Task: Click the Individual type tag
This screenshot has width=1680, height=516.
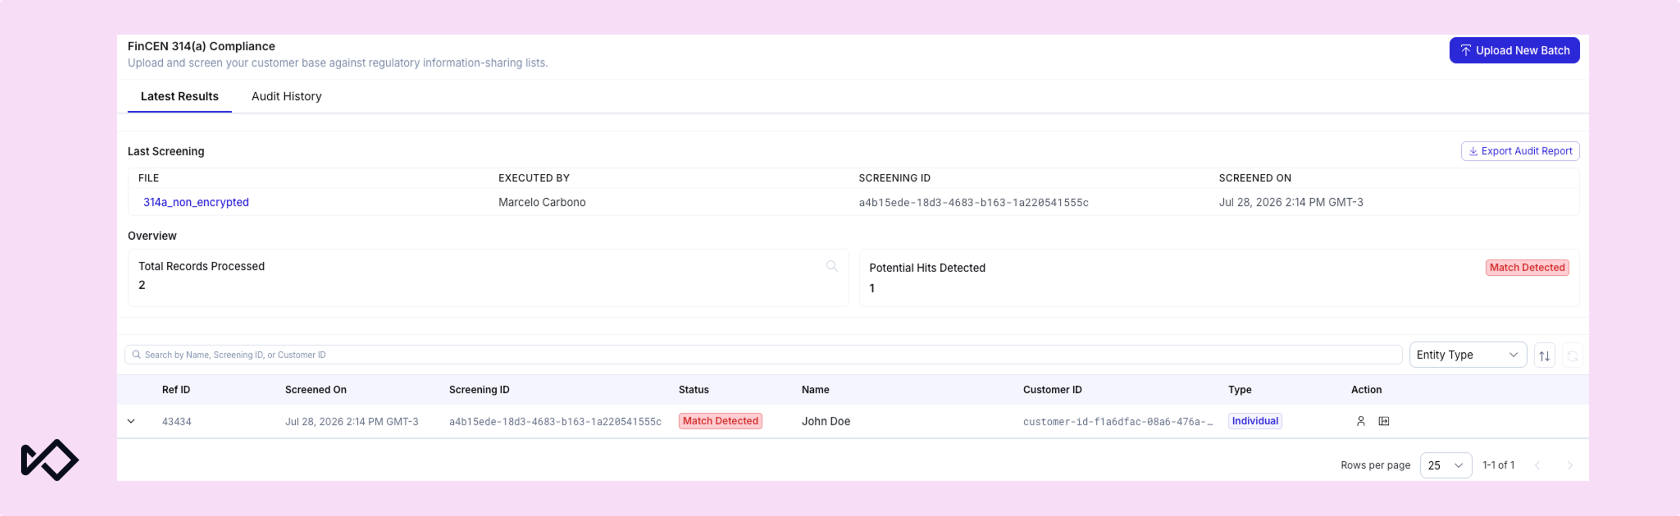Action: [x=1255, y=421]
